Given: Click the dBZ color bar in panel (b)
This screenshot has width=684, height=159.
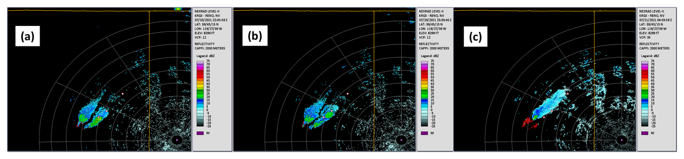Looking at the screenshot, I should tap(424, 94).
